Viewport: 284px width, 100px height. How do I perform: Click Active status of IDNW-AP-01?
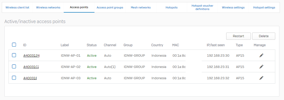tap(92, 56)
